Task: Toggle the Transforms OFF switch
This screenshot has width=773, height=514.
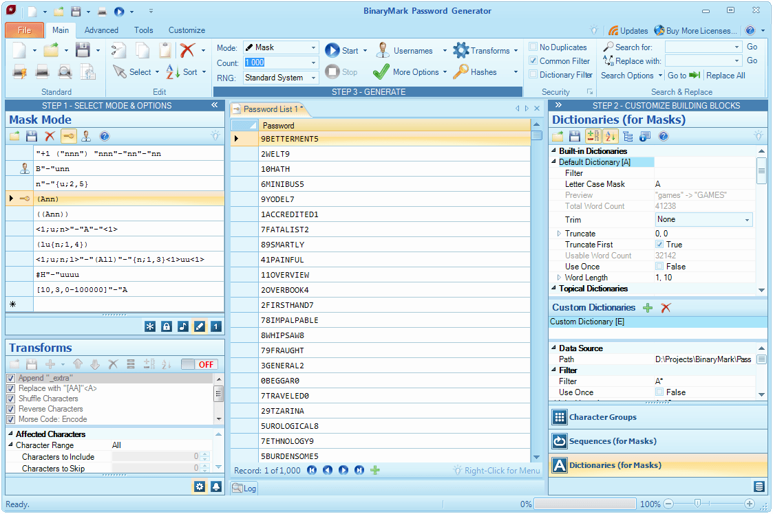Action: [x=198, y=364]
